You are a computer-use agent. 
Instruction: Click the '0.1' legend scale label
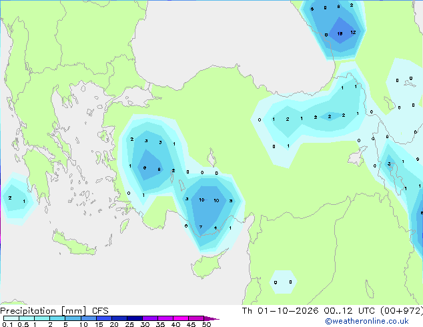[x=7, y=324]
